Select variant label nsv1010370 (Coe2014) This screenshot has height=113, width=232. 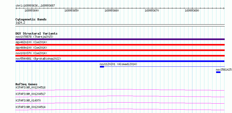pos(31,53)
